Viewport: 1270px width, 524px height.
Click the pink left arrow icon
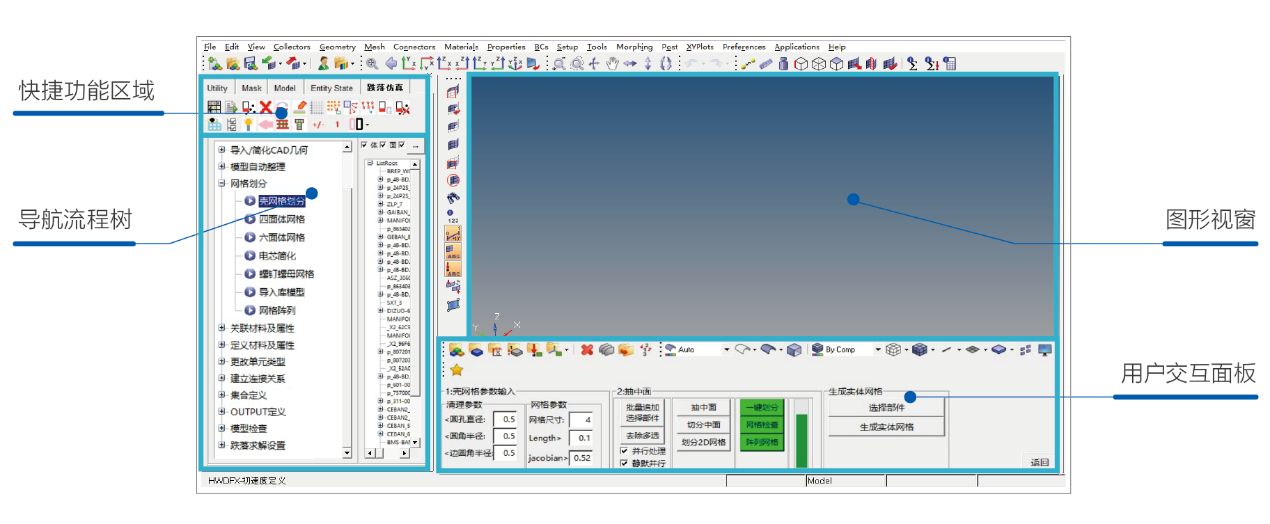[265, 125]
